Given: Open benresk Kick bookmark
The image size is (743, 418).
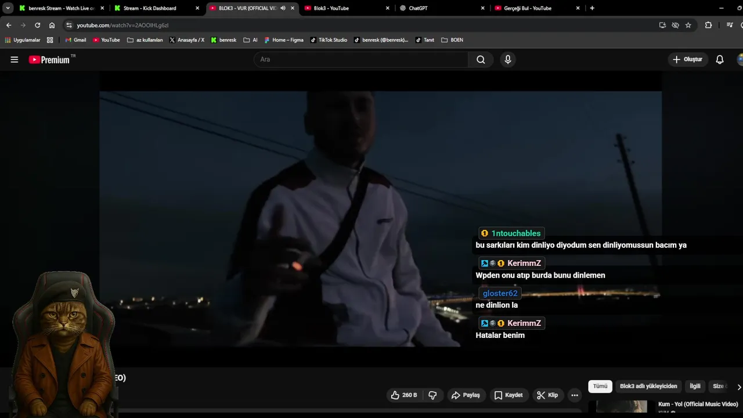Looking at the screenshot, I should (x=223, y=40).
